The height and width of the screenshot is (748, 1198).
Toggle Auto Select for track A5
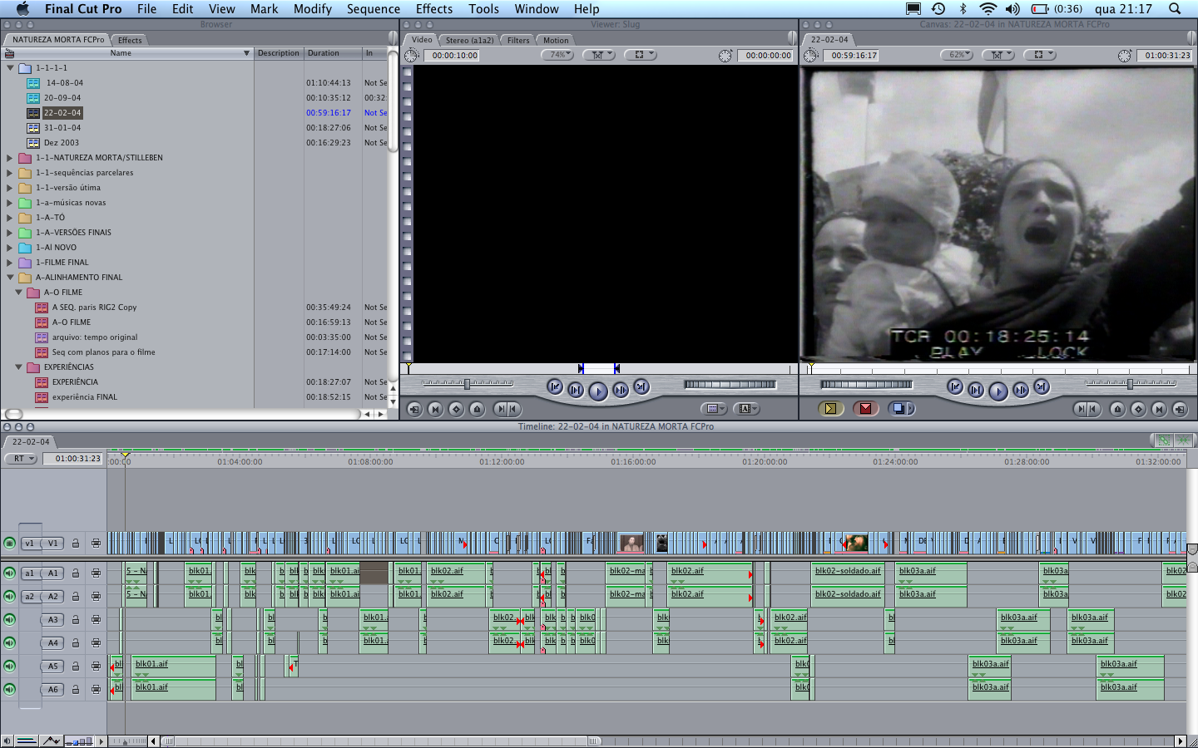tap(96, 666)
